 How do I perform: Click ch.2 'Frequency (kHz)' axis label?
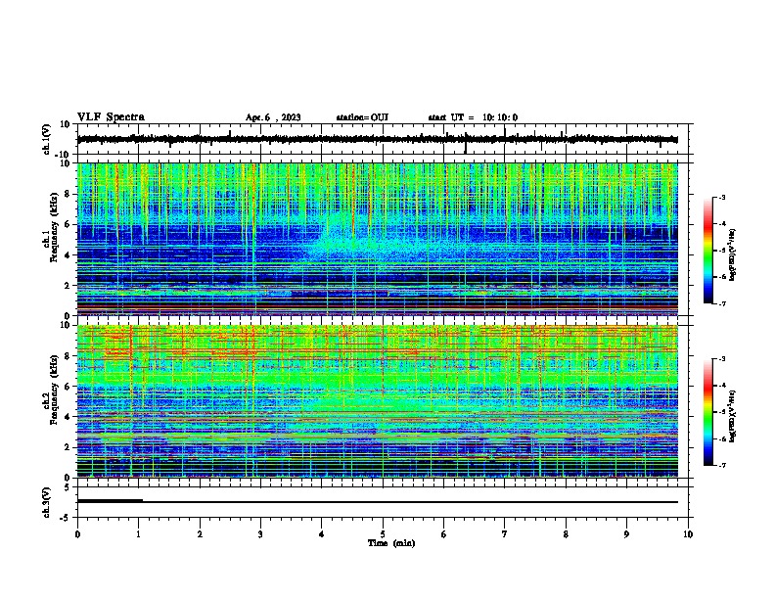pyautogui.click(x=54, y=390)
